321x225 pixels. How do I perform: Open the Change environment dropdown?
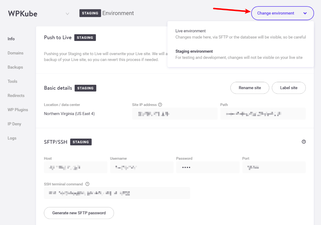(x=282, y=13)
